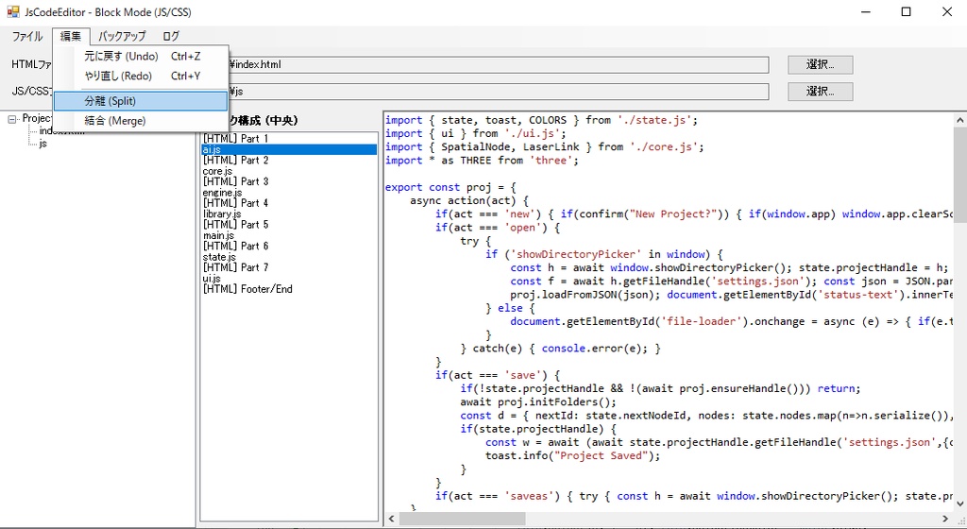
Task: Place cursor on 'async action(act)' line
Action: pyautogui.click(x=469, y=201)
